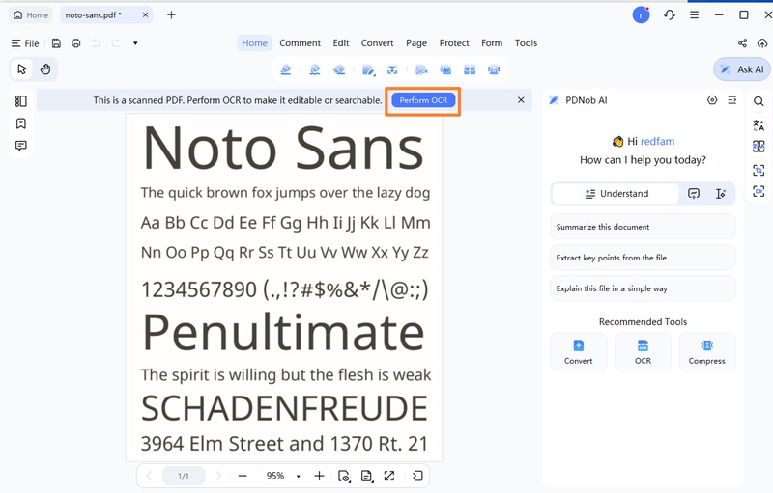The width and height of the screenshot is (773, 493).
Task: Select the text AI mode icon
Action: (x=720, y=193)
